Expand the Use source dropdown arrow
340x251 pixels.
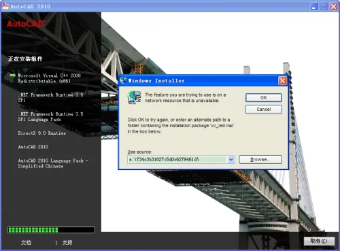tap(231, 160)
